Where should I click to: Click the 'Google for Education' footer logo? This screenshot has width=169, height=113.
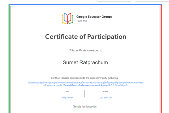click(85, 107)
